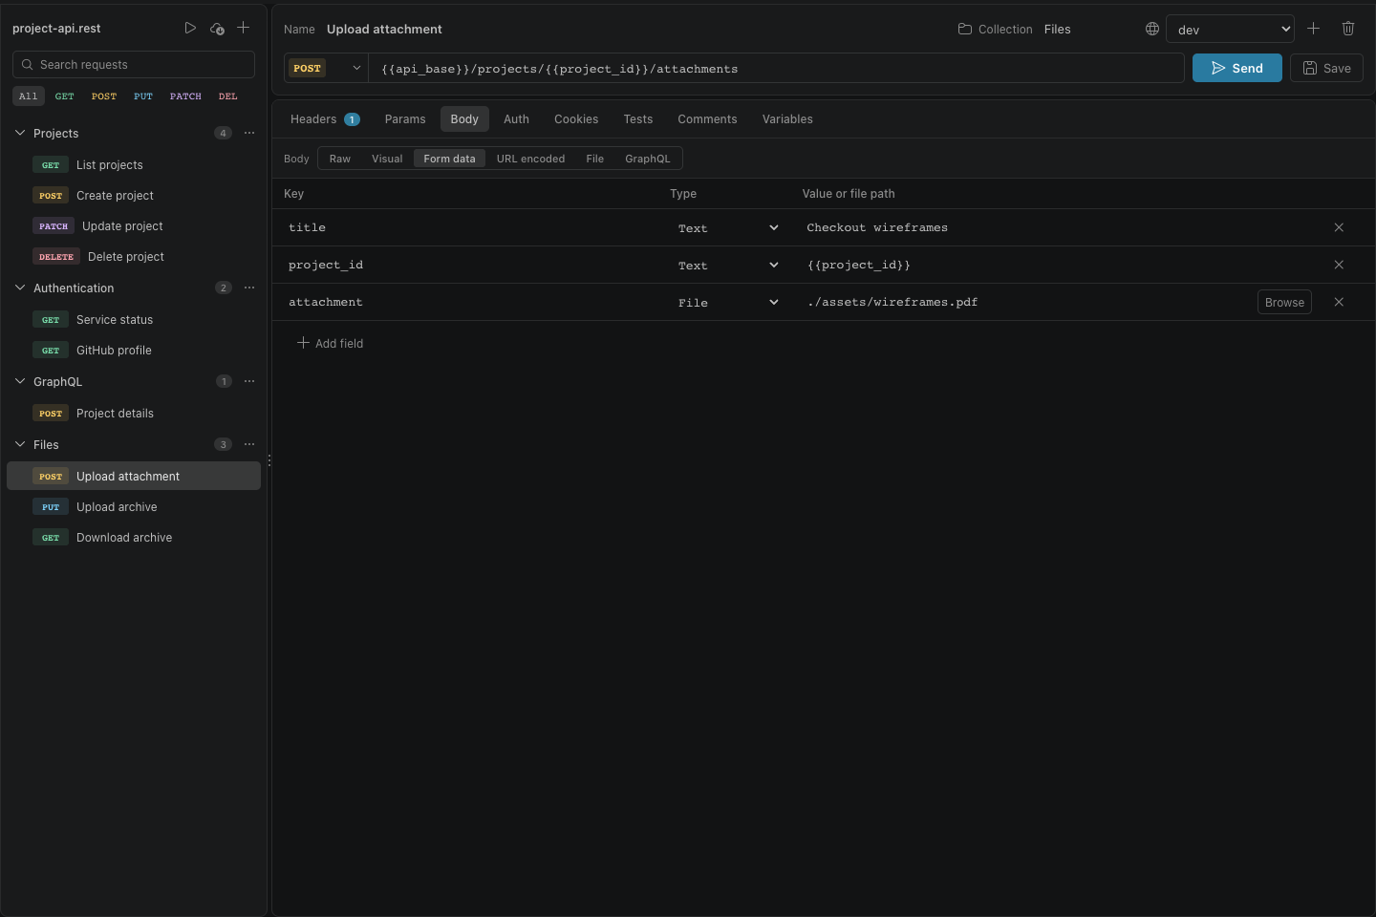1376x917 pixels.
Task: Filter requests by DEL method
Action: (227, 96)
